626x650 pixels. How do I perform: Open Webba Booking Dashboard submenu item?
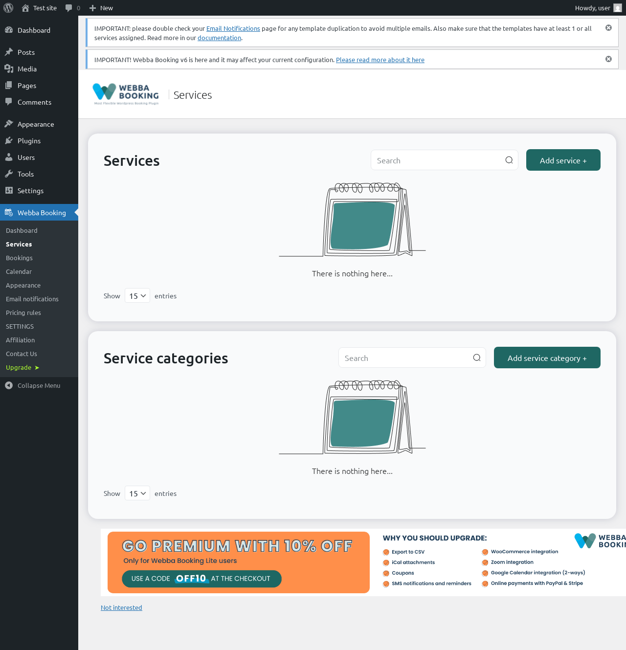(22, 230)
